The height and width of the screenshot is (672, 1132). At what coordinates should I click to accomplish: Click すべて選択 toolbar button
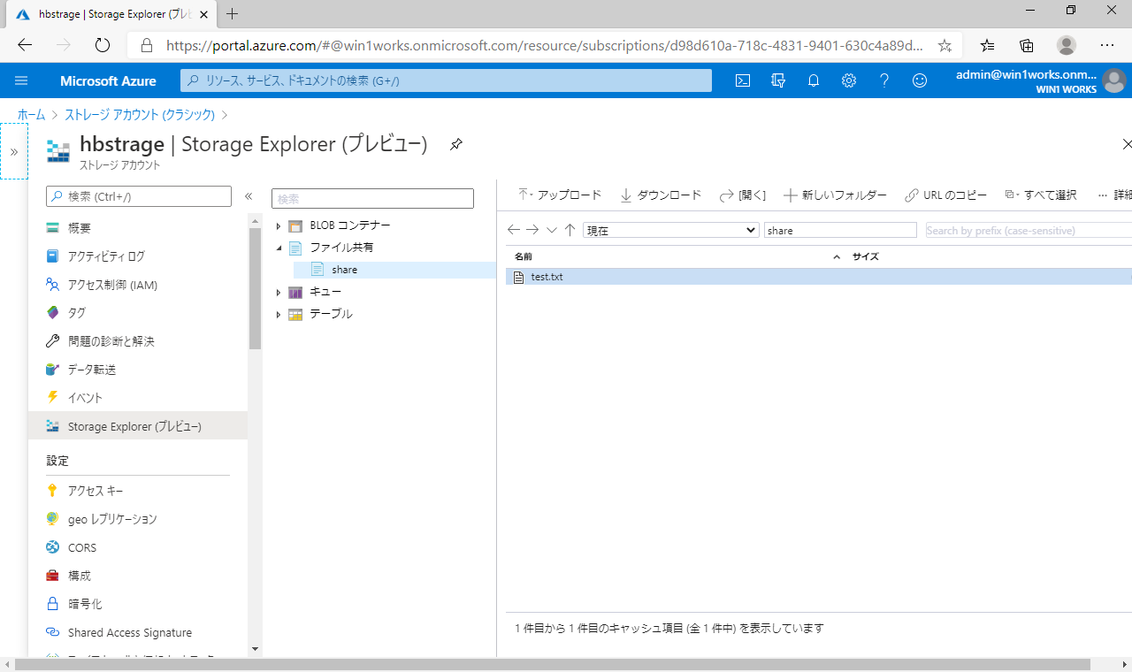(1041, 195)
